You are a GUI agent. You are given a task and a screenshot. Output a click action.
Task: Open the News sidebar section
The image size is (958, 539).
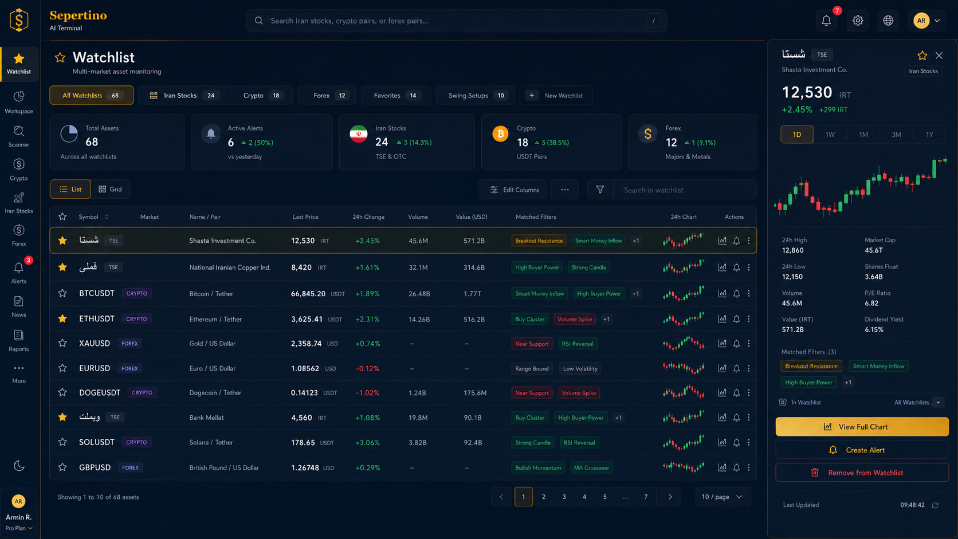click(19, 306)
